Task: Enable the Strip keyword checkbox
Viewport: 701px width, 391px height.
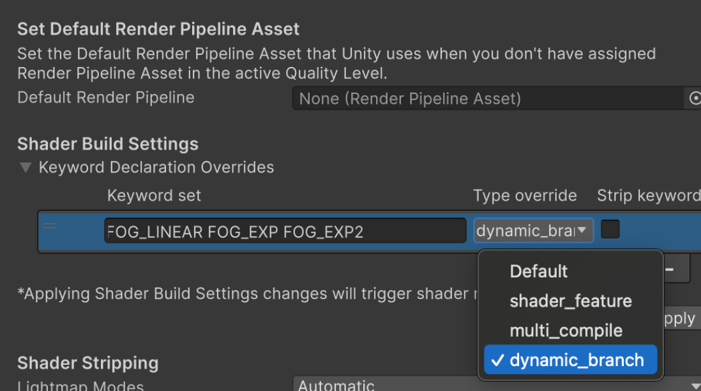Action: 610,229
